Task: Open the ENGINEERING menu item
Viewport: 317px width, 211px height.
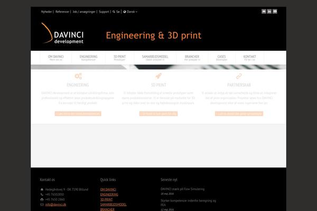Action: tap(89, 57)
